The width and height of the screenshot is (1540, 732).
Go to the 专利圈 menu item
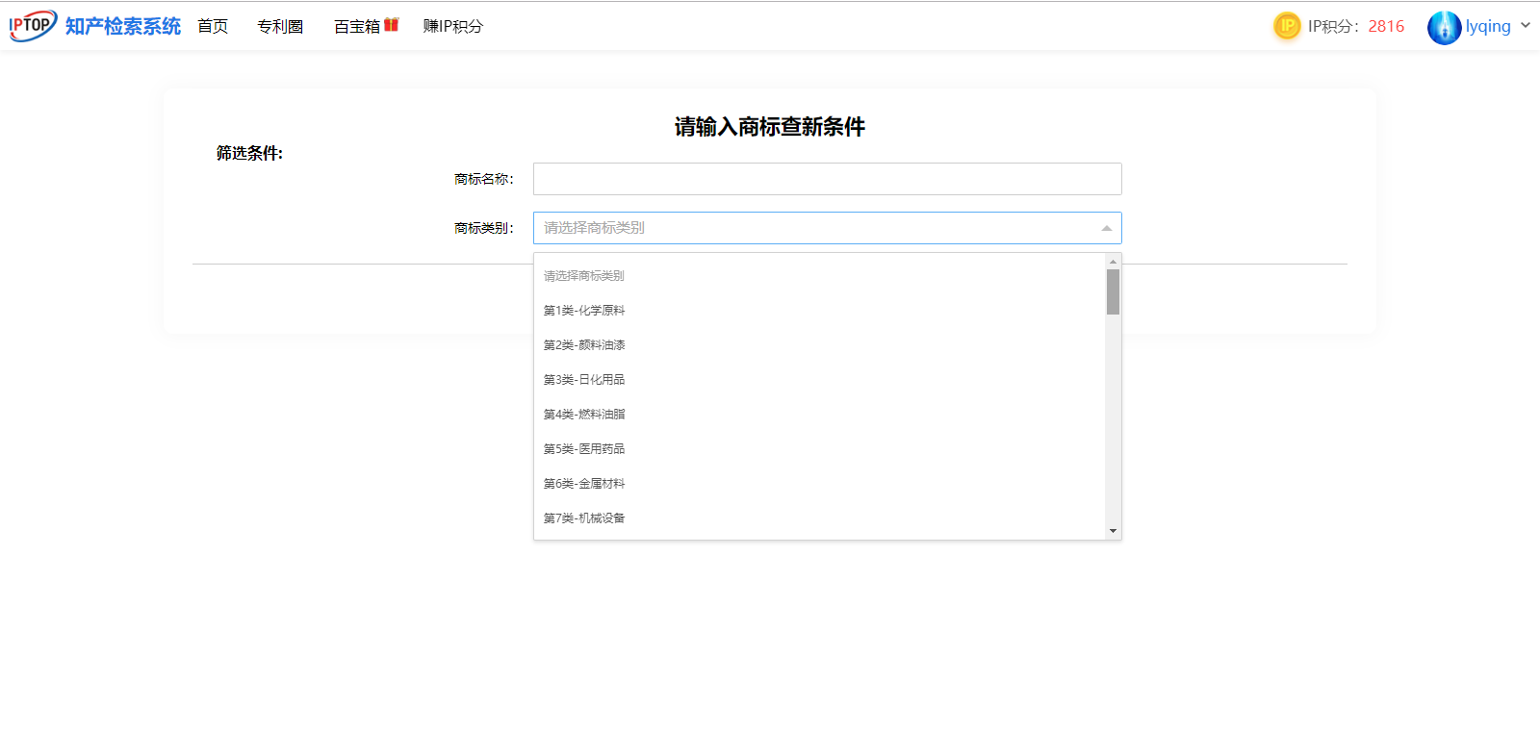[x=280, y=26]
